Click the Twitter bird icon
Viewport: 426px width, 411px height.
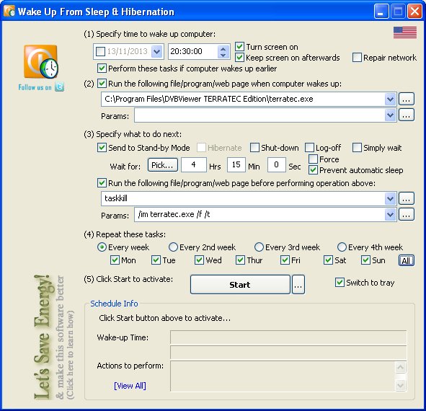pyautogui.click(x=60, y=87)
